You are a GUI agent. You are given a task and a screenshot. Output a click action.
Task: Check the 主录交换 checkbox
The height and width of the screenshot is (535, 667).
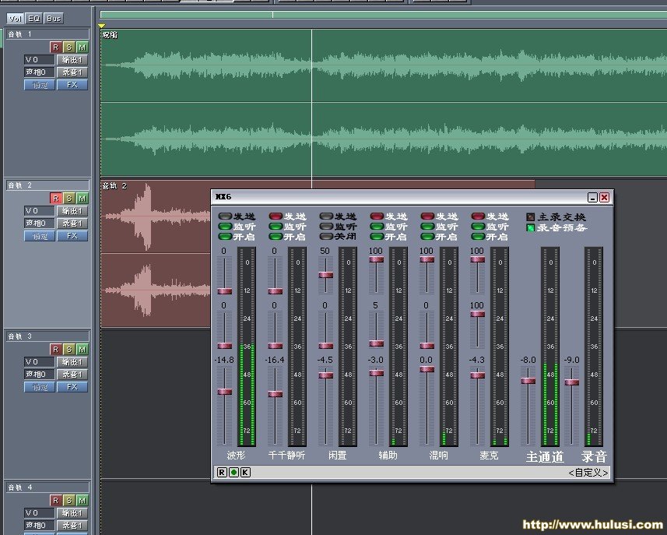point(531,217)
